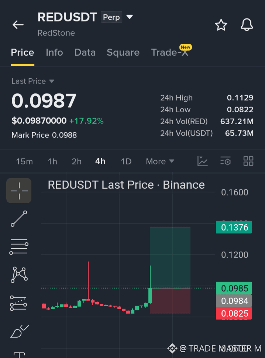This screenshot has width=265, height=358.
Task: Add REDUSDT to favorites with star icon
Action: click(x=221, y=25)
